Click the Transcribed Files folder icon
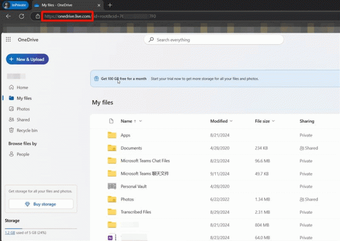The width and height of the screenshot is (340, 241). 112,212
